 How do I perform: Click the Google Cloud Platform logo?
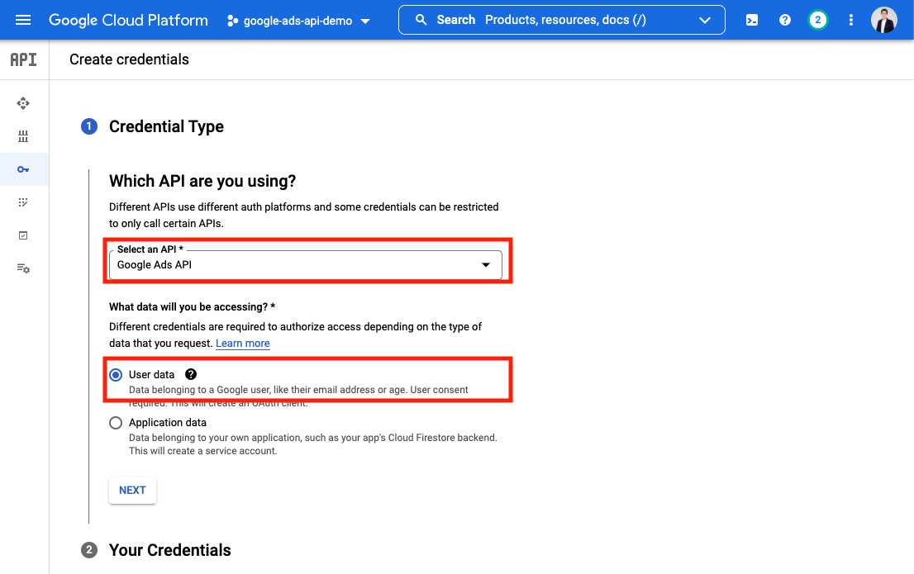coord(128,21)
